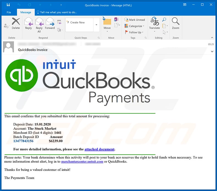Click the amount $6239.00

point(56,141)
